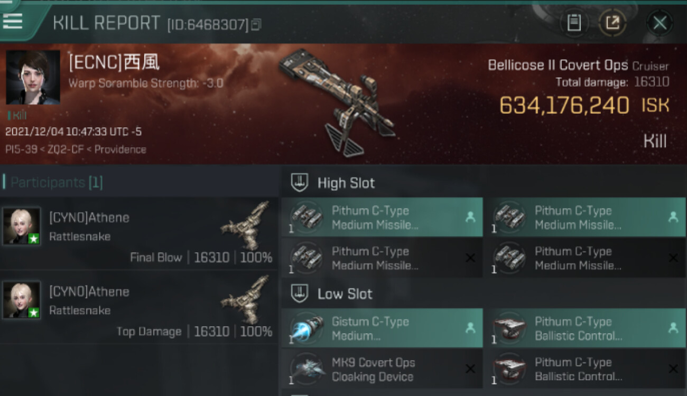Select the Rattlesnake ship icon on the Final Blow row
The image size is (687, 396).
[x=245, y=225]
